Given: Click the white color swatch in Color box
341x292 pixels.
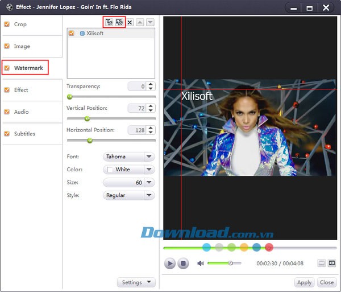Looking at the screenshot, I should coord(110,170).
